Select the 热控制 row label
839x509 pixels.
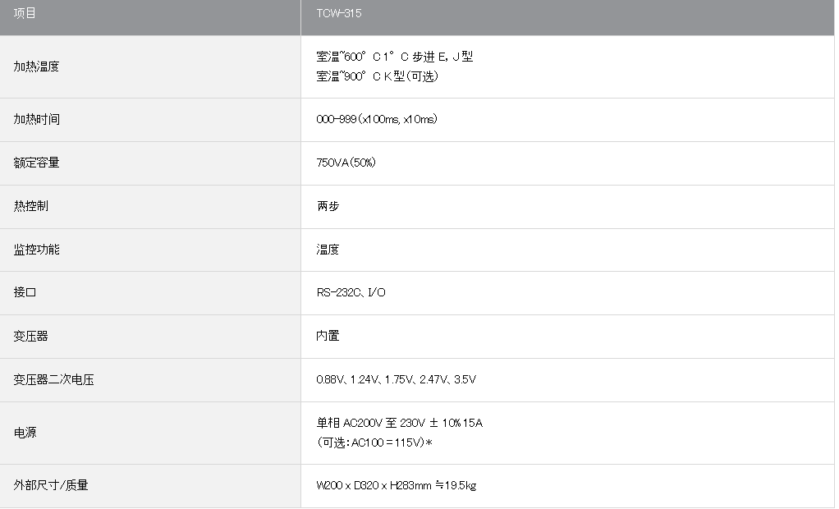pyautogui.click(x=31, y=206)
